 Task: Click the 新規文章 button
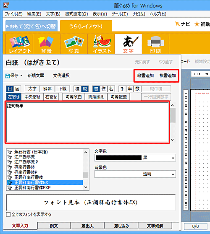pos(36,75)
